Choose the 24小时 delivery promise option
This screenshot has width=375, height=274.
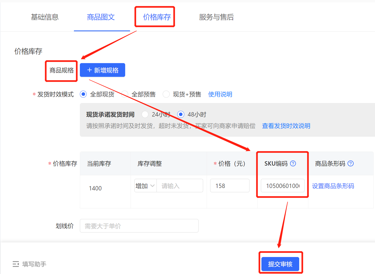[145, 114]
